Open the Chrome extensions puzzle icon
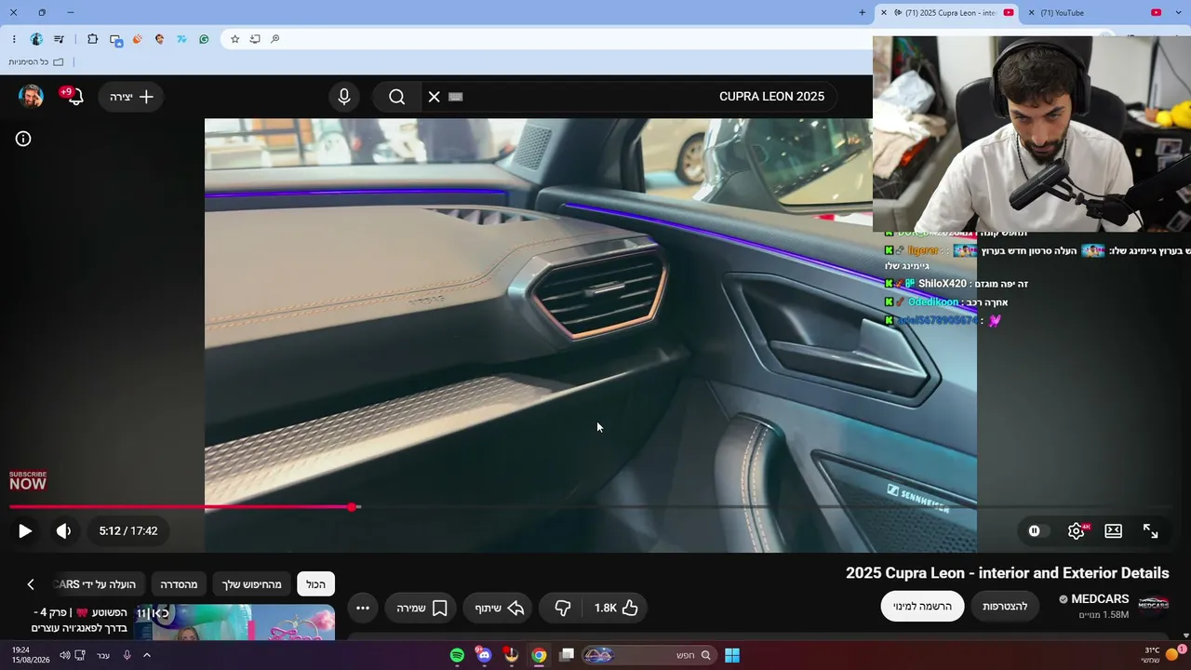This screenshot has height=670, width=1191. 92,39
